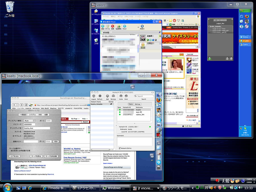Open the search scope dropdown in Hamachi
Image resolution: width=256 pixels, height=192 pixels.
136,96
